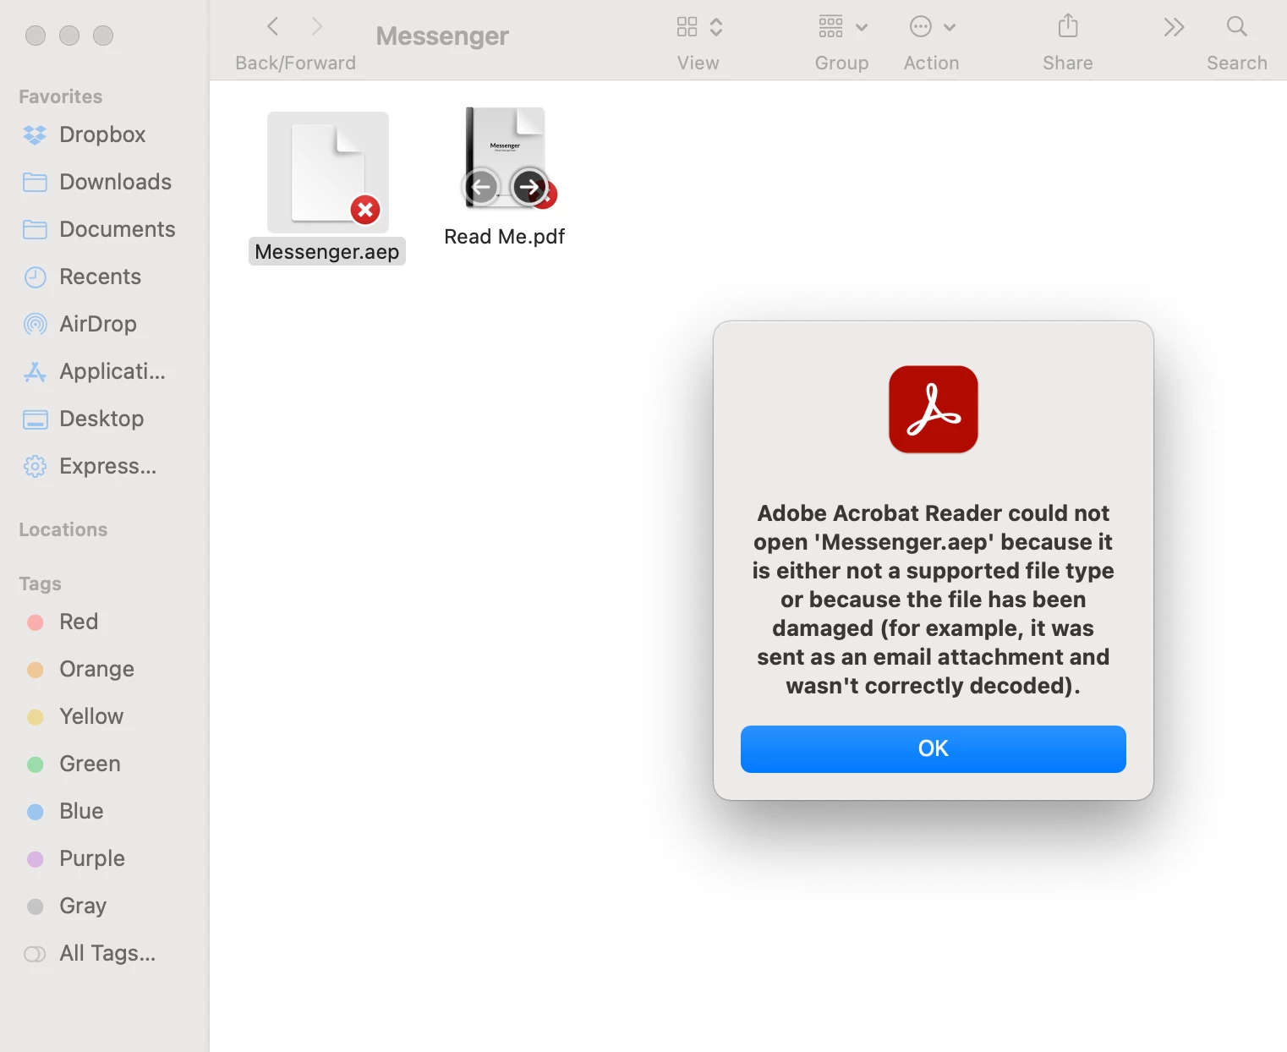Click the Favorites section header

pos(61,96)
